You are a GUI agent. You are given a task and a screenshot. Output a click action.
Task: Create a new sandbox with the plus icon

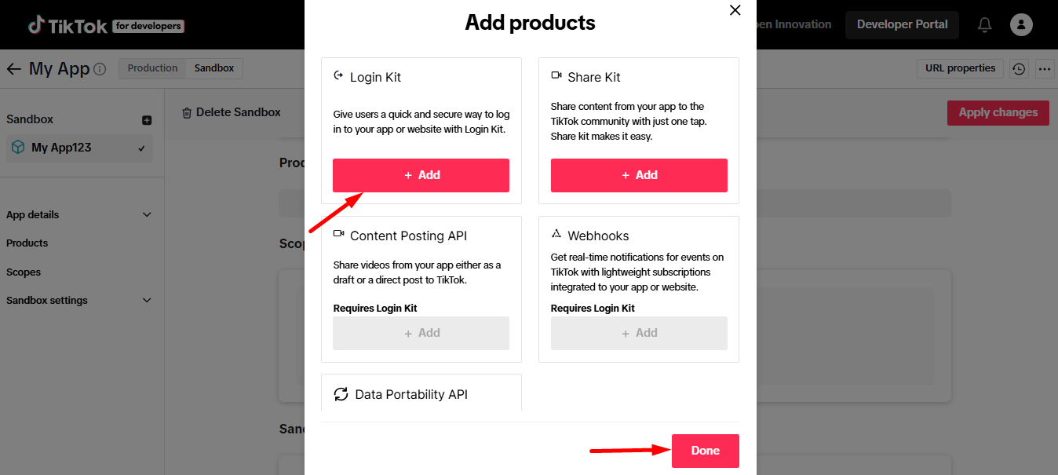[x=145, y=119]
